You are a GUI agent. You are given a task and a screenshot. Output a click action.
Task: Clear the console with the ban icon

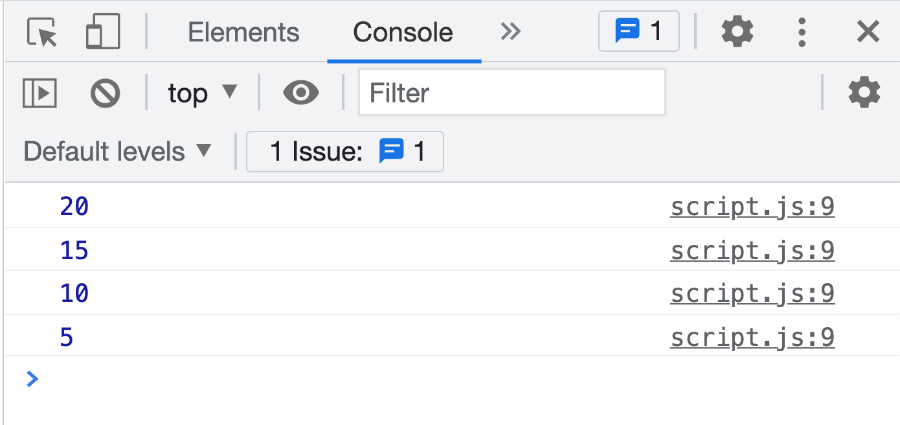(105, 93)
